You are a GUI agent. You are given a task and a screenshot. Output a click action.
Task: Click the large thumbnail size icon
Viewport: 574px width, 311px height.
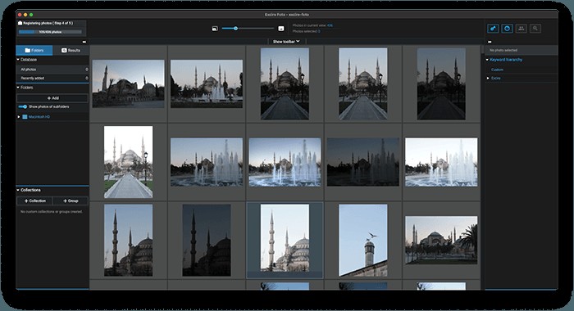coord(281,29)
